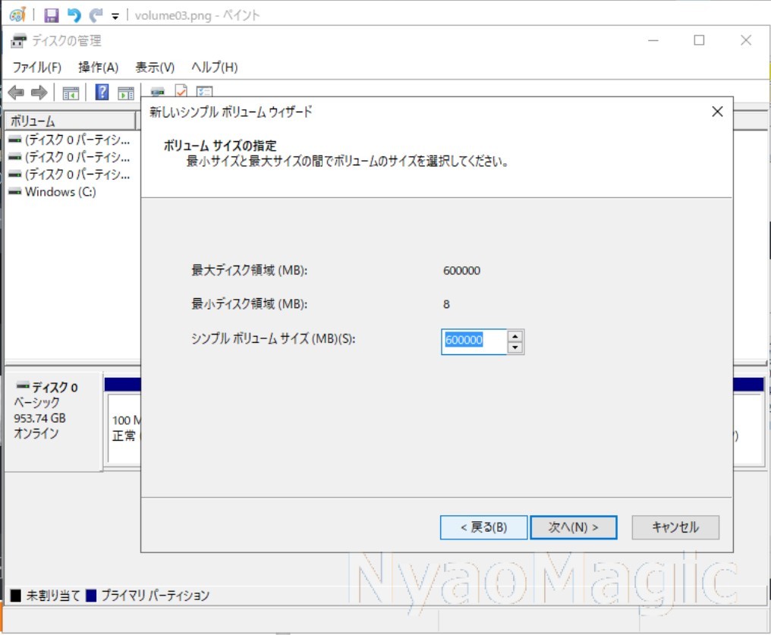Image resolution: width=771 pixels, height=635 pixels.
Task: Select the first ディスク 0 パーティション row
Action: (71, 140)
